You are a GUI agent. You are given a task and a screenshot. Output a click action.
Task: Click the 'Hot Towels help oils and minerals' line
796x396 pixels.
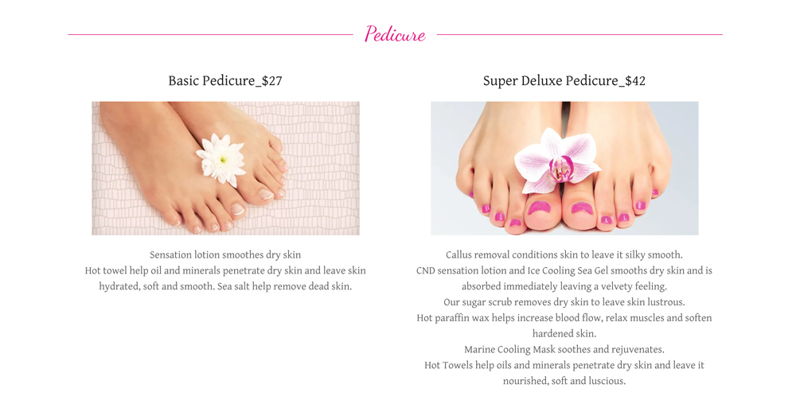point(564,365)
